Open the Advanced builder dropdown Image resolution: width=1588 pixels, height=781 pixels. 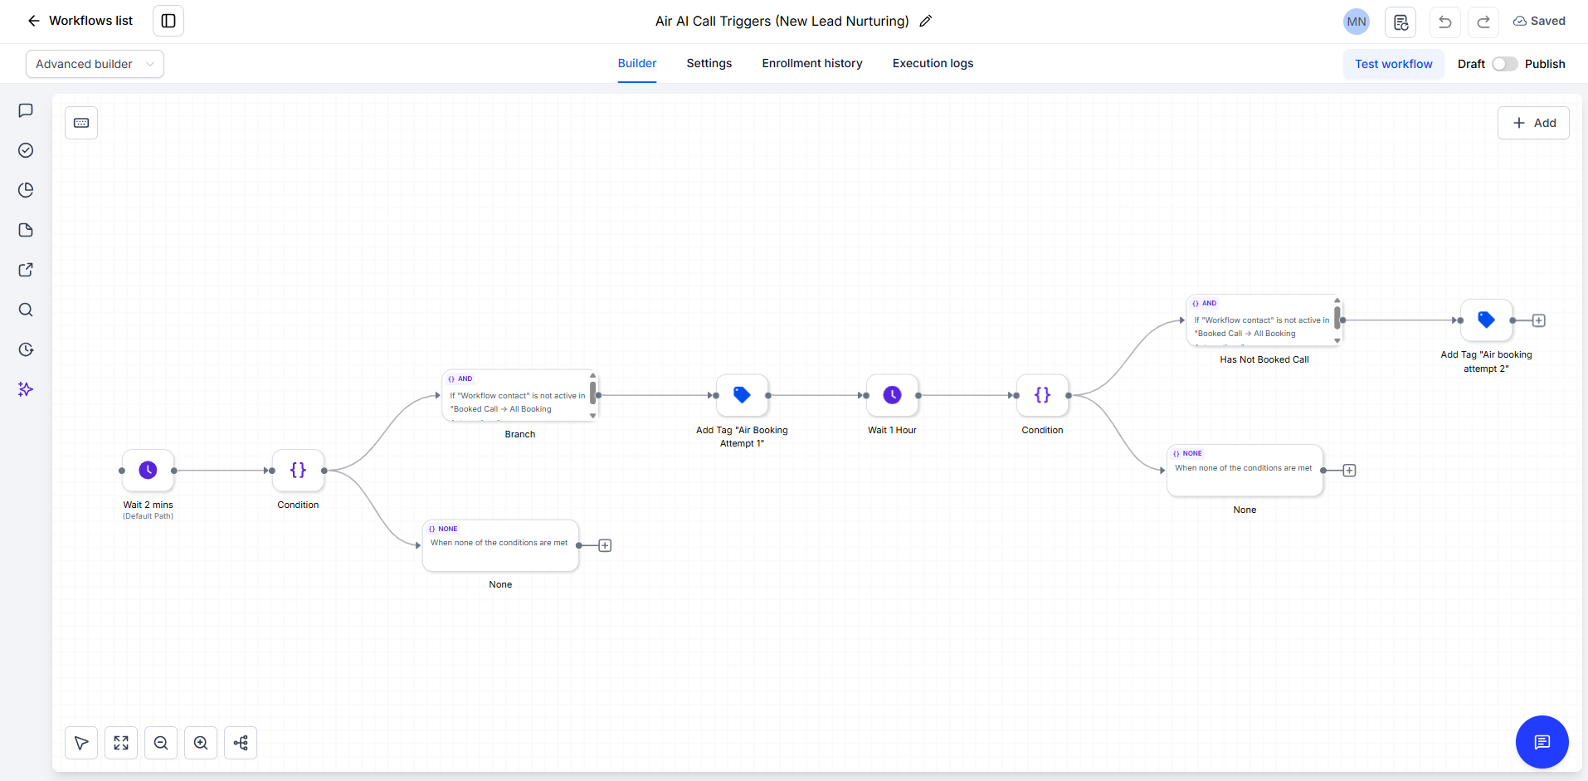pyautogui.click(x=95, y=64)
